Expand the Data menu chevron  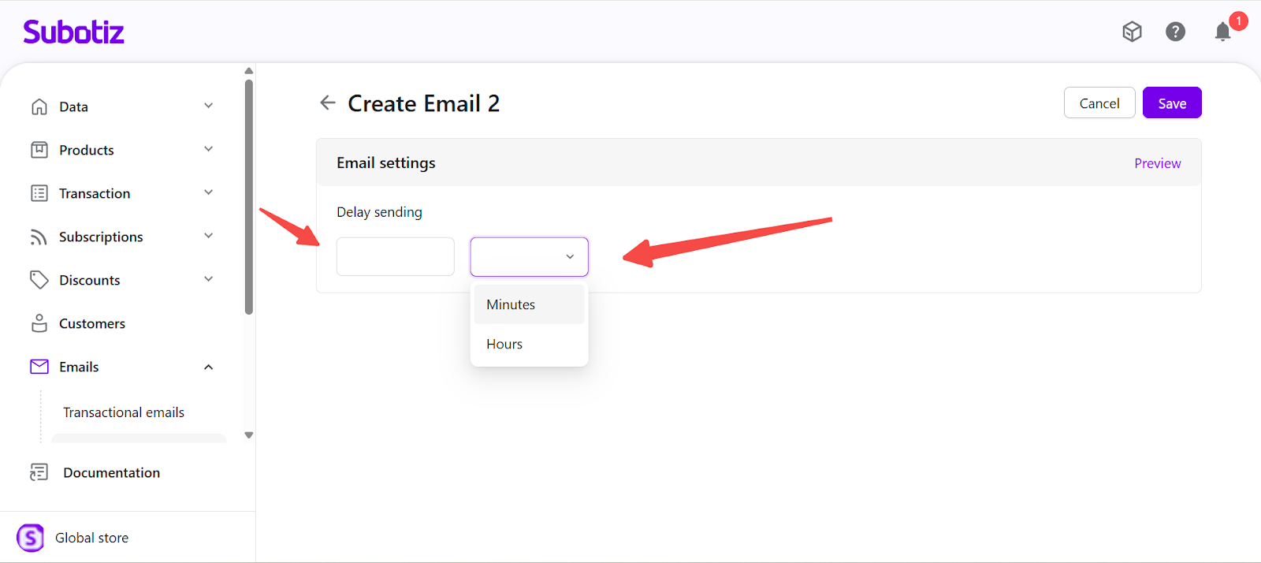(209, 106)
